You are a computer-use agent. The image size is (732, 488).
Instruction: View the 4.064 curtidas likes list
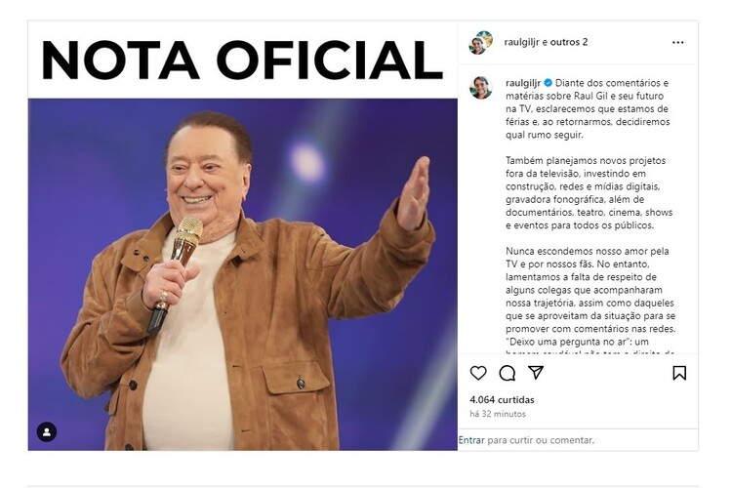coord(502,400)
